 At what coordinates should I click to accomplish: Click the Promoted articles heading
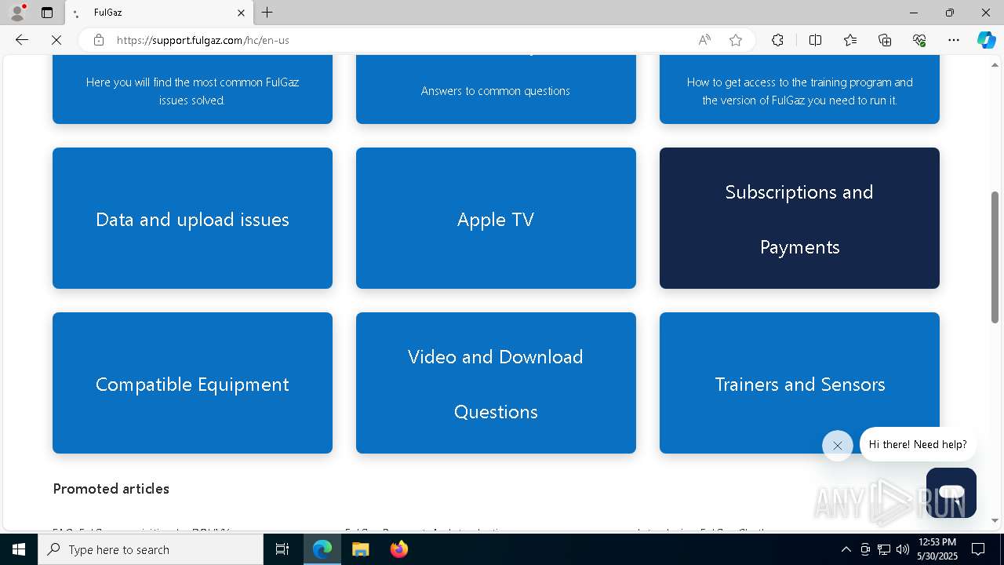111,489
